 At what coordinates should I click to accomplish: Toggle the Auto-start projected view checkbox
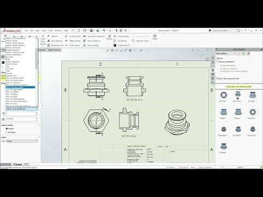tap(218, 78)
